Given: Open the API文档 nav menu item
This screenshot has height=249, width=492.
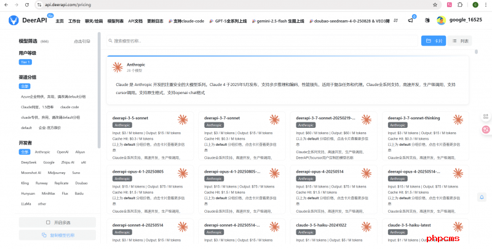Looking at the screenshot, I should [135, 21].
